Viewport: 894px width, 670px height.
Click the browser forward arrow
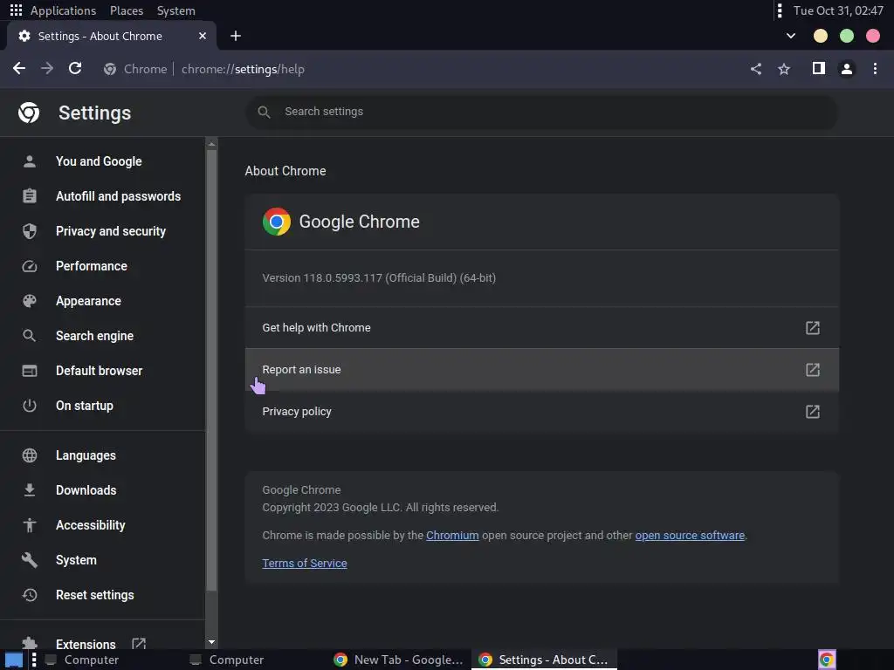[x=47, y=69]
